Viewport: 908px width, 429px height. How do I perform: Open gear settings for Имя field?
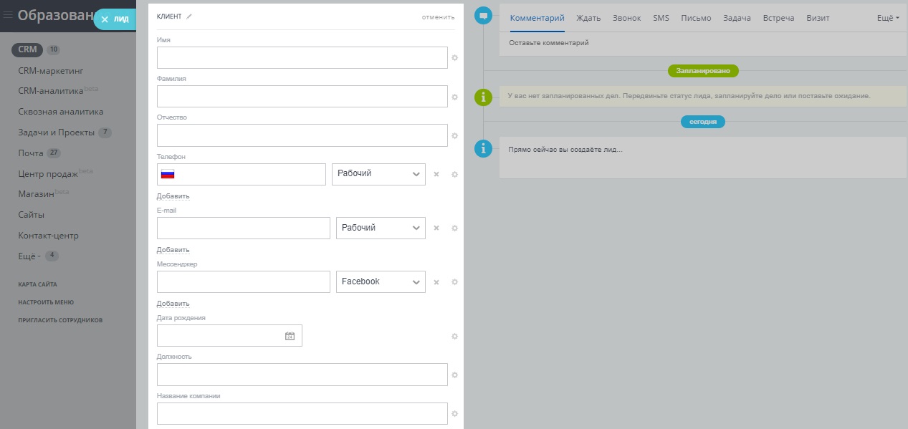(x=454, y=58)
